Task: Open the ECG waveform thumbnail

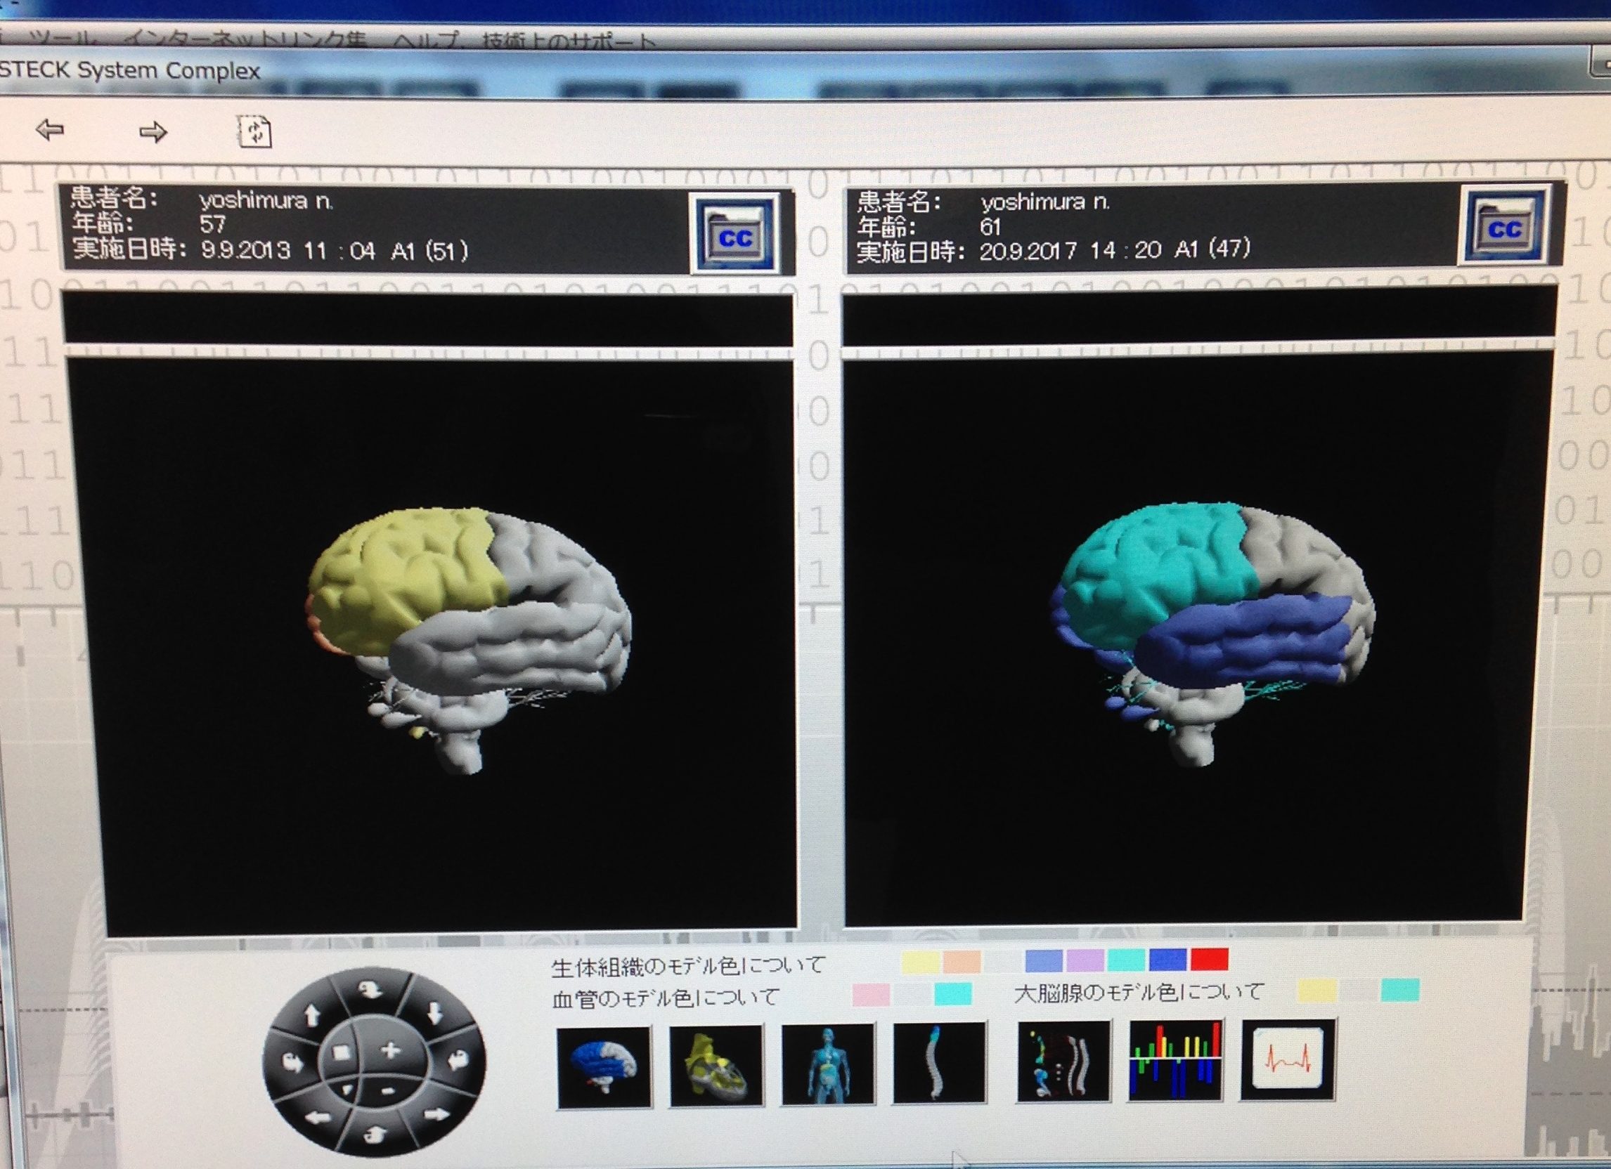Action: [x=1287, y=1059]
